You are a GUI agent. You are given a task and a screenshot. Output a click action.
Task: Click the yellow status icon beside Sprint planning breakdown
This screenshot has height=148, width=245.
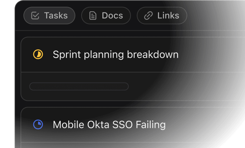38,54
